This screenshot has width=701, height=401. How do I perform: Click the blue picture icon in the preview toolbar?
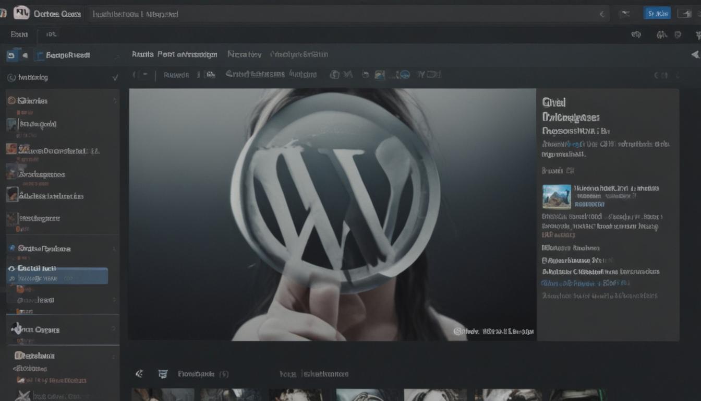coord(380,75)
